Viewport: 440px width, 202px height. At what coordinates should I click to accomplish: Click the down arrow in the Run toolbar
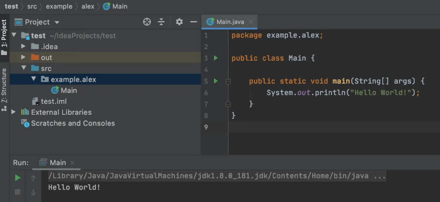[x=33, y=192]
